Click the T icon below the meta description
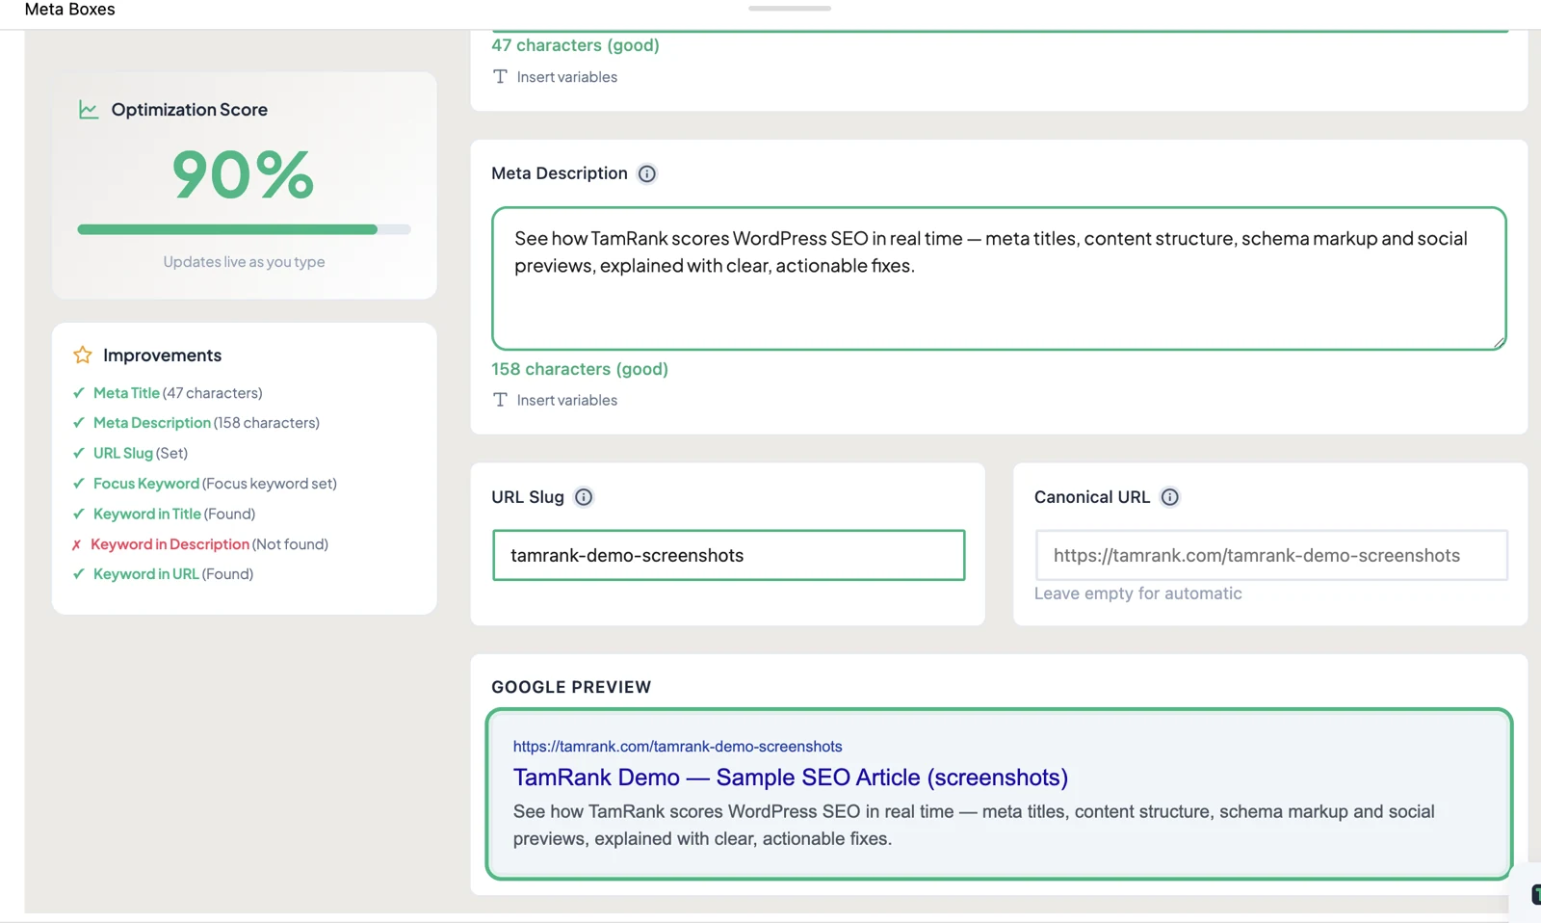Screen dimensions: 1541x923 coord(500,400)
